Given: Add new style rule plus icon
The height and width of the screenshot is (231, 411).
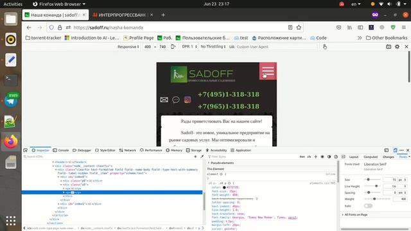Looking at the screenshot, I should pyautogui.click(x=315, y=157).
